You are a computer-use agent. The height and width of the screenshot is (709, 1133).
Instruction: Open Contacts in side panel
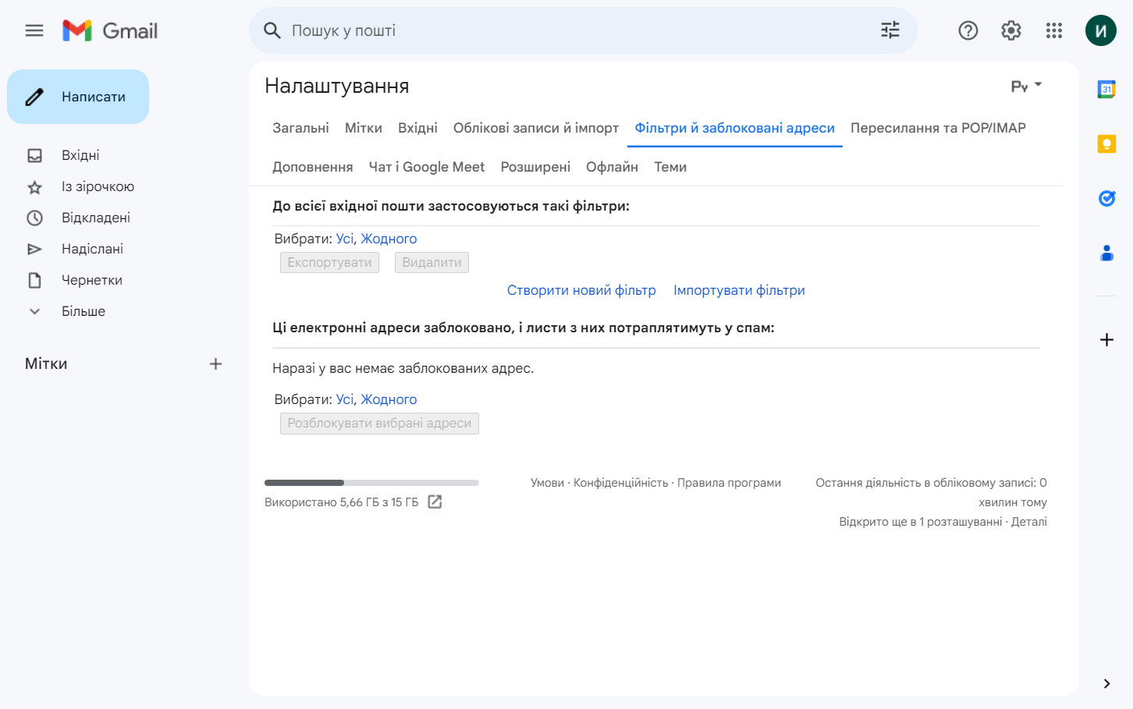[1106, 253]
